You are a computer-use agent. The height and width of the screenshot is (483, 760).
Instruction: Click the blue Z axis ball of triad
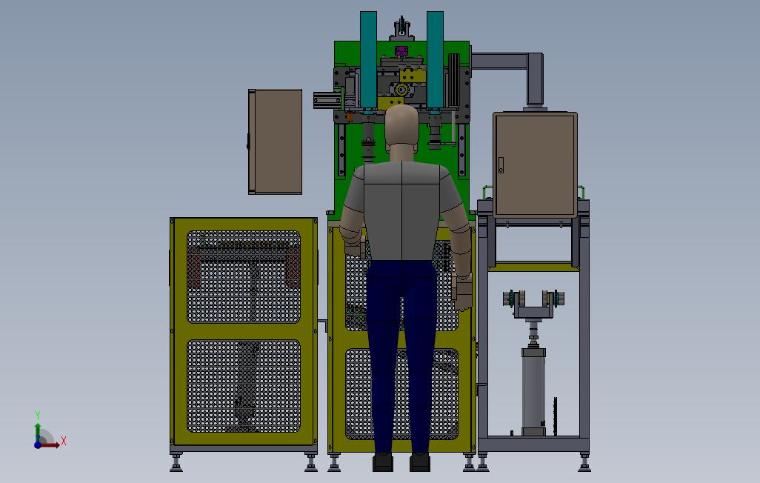(37, 444)
